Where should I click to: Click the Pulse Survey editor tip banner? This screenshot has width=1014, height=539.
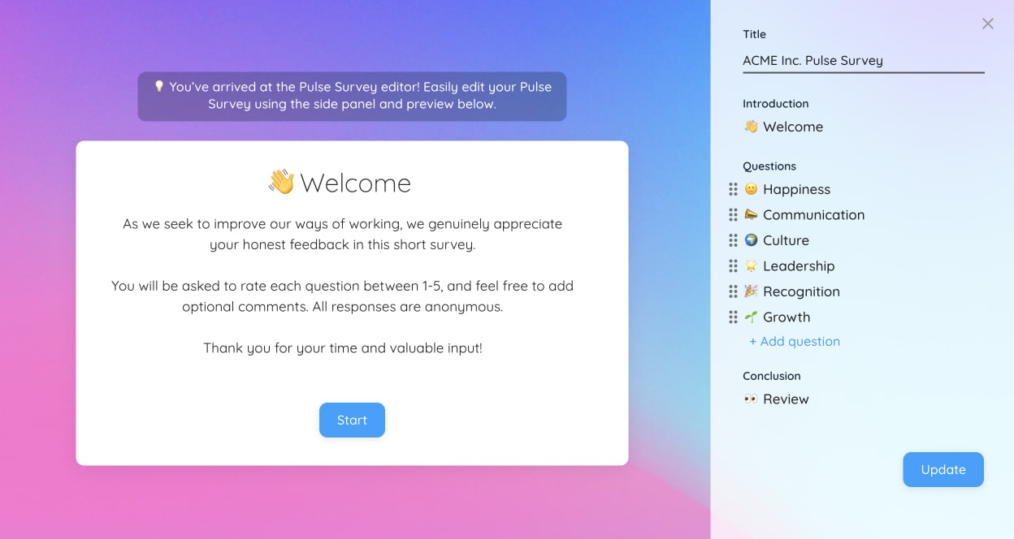352,97
